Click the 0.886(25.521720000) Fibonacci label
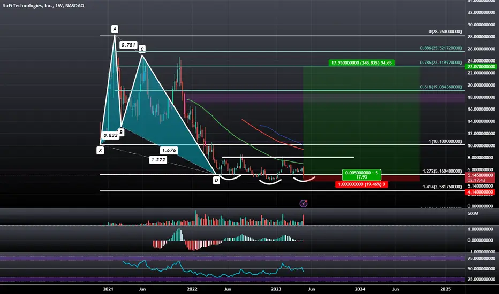Image resolution: width=499 pixels, height=294 pixels. pyautogui.click(x=441, y=48)
